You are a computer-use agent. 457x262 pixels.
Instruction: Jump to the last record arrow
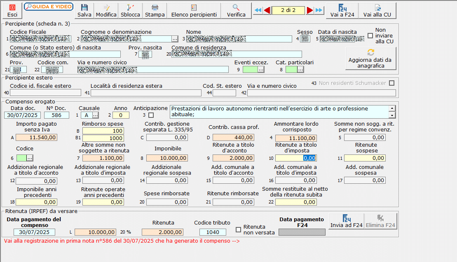tap(319, 10)
